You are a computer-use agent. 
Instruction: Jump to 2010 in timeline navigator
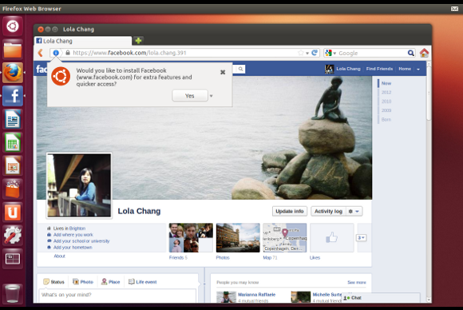coord(386,101)
